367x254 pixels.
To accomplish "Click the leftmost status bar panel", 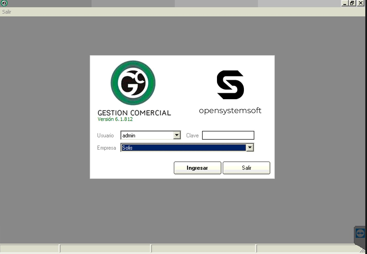I will pos(30,249).
